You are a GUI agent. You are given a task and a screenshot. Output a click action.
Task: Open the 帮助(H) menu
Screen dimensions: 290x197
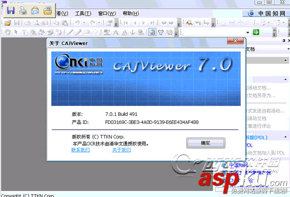[x=131, y=13]
